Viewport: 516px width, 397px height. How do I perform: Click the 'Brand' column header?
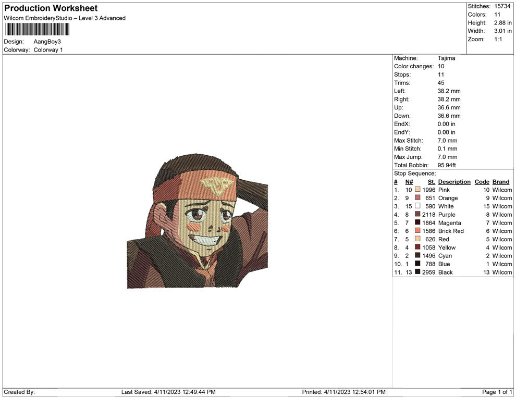coord(501,182)
